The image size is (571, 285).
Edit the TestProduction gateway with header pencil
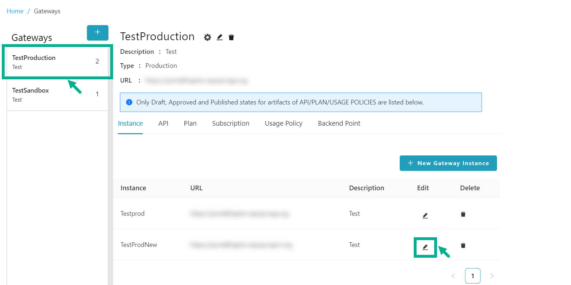(x=220, y=37)
